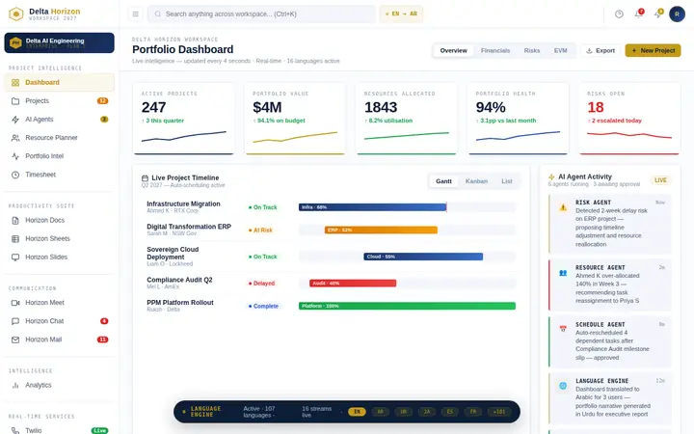
Task: Click the Platform 100% green Gantt bar
Action: tap(407, 306)
